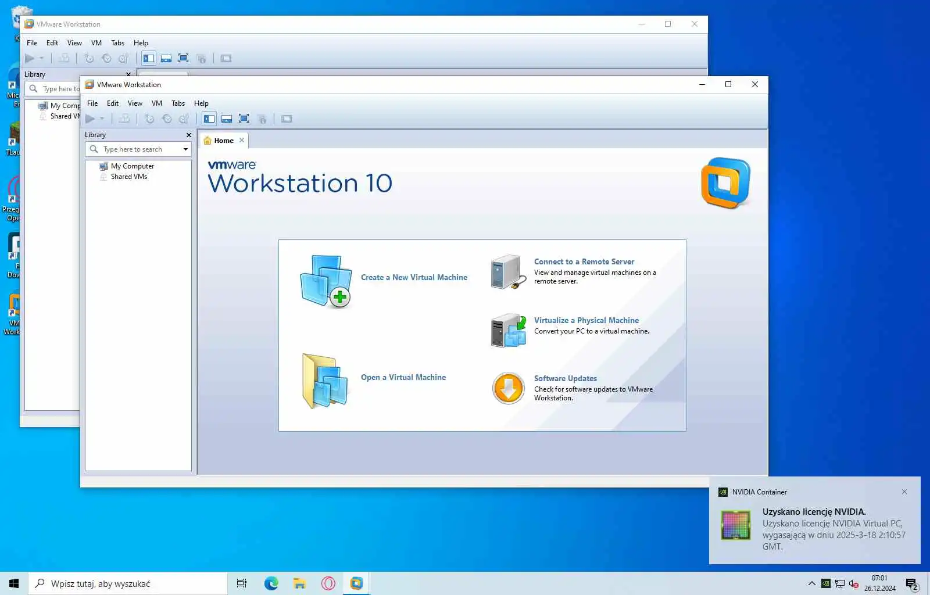Click the Take Snapshot icon in front window
930x595 pixels.
pyautogui.click(x=149, y=119)
